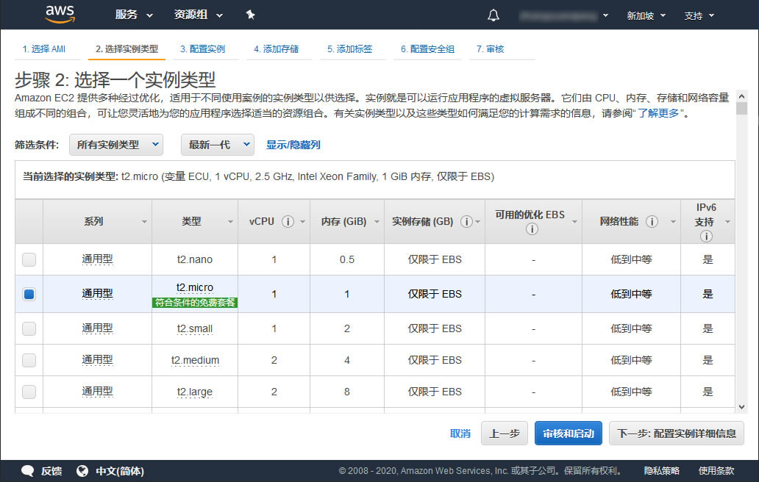759x482 pixels.
Task: Click the vertical scrollbar thumb
Action: [741, 108]
